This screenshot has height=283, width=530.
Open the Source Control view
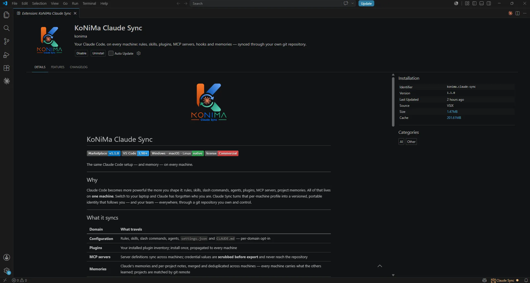[x=6, y=41]
